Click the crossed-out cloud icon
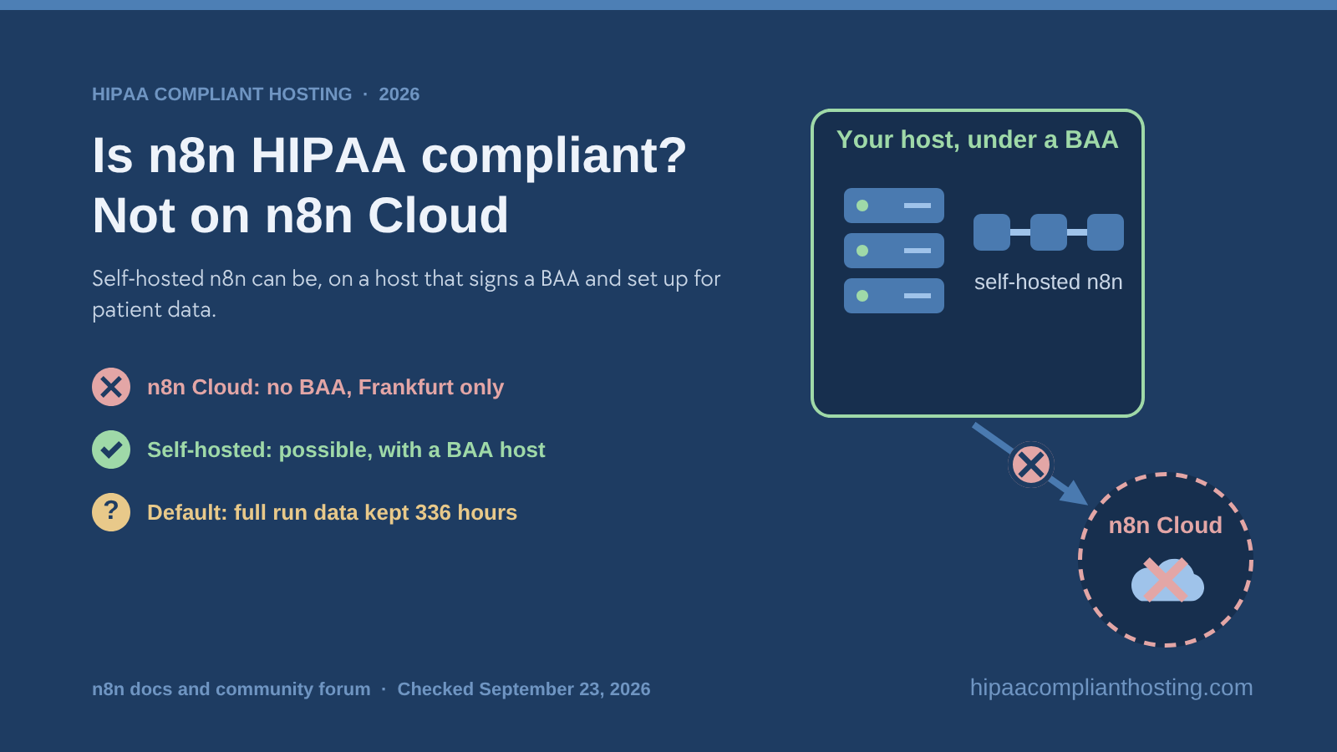The width and height of the screenshot is (1337, 752). pos(1167,580)
